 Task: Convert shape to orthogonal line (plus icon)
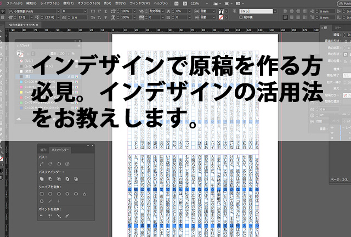point(59,201)
